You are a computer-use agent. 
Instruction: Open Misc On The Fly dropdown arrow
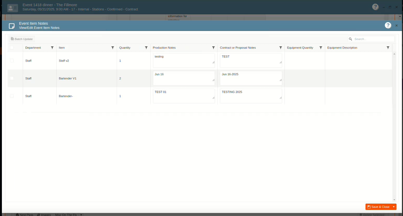coord(81,215)
